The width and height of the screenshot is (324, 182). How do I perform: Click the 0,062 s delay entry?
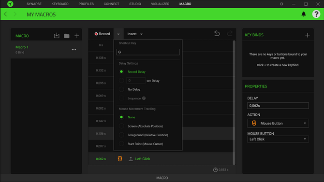tap(101, 159)
